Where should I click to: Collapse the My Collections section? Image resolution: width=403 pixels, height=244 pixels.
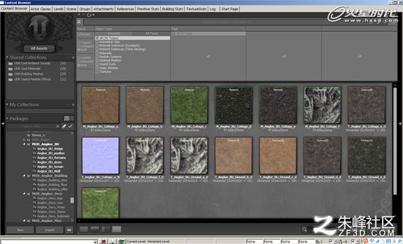click(7, 104)
